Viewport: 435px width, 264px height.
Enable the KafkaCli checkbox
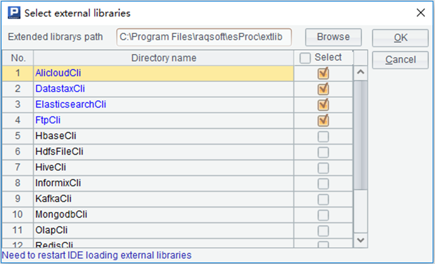(x=323, y=199)
